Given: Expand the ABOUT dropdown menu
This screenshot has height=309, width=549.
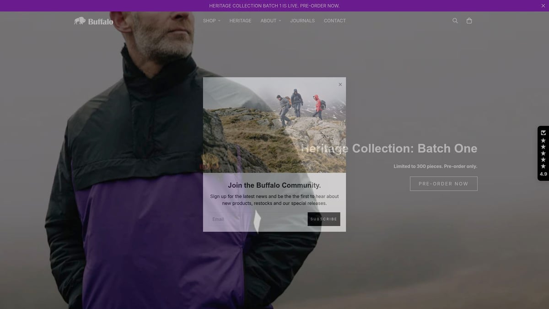Looking at the screenshot, I should coord(269,21).
